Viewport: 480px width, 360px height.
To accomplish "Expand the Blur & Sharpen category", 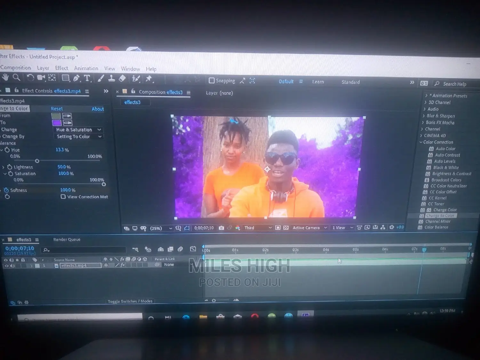I will (x=424, y=116).
